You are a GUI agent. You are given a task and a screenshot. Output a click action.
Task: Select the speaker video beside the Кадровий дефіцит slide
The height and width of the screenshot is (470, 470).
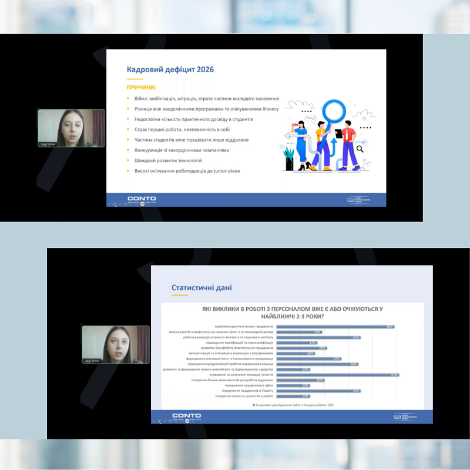[71, 127]
